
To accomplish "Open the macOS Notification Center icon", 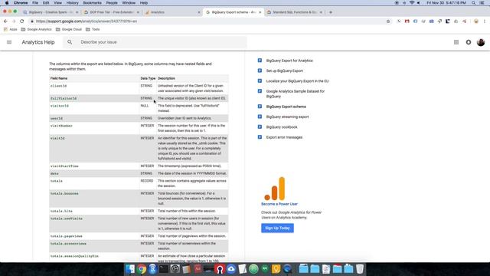I will 482,3.
